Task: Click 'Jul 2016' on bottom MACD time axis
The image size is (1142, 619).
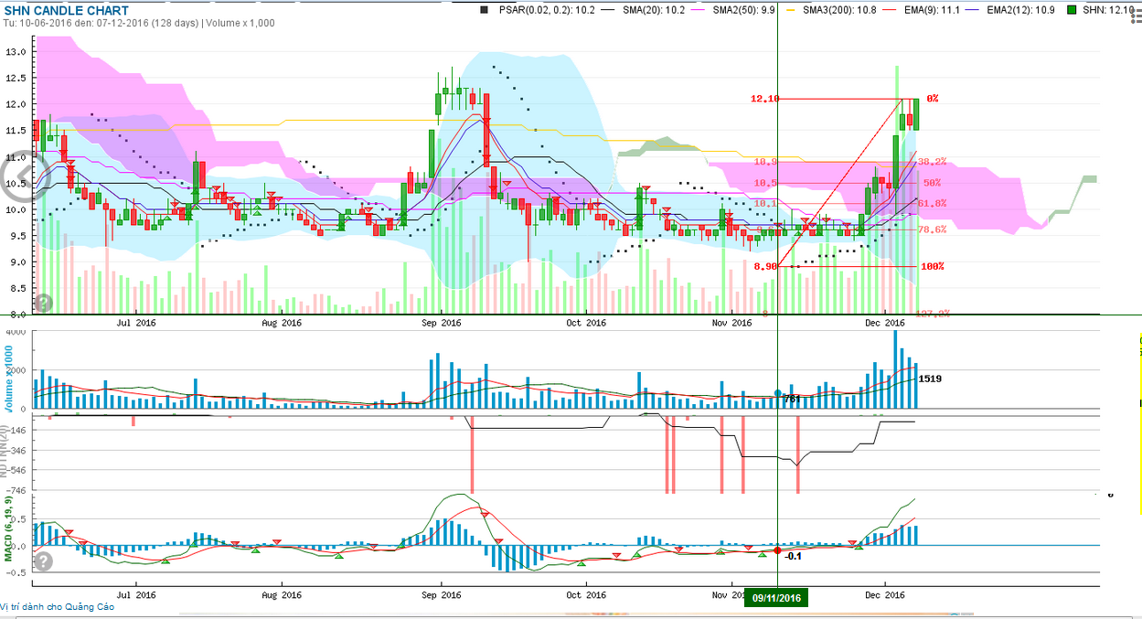Action: click(x=136, y=593)
